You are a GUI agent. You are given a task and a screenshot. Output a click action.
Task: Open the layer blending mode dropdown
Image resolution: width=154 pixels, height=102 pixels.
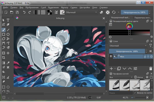[128, 46]
